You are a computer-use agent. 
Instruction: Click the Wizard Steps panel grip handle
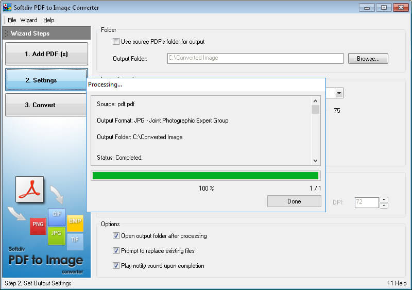pos(6,33)
